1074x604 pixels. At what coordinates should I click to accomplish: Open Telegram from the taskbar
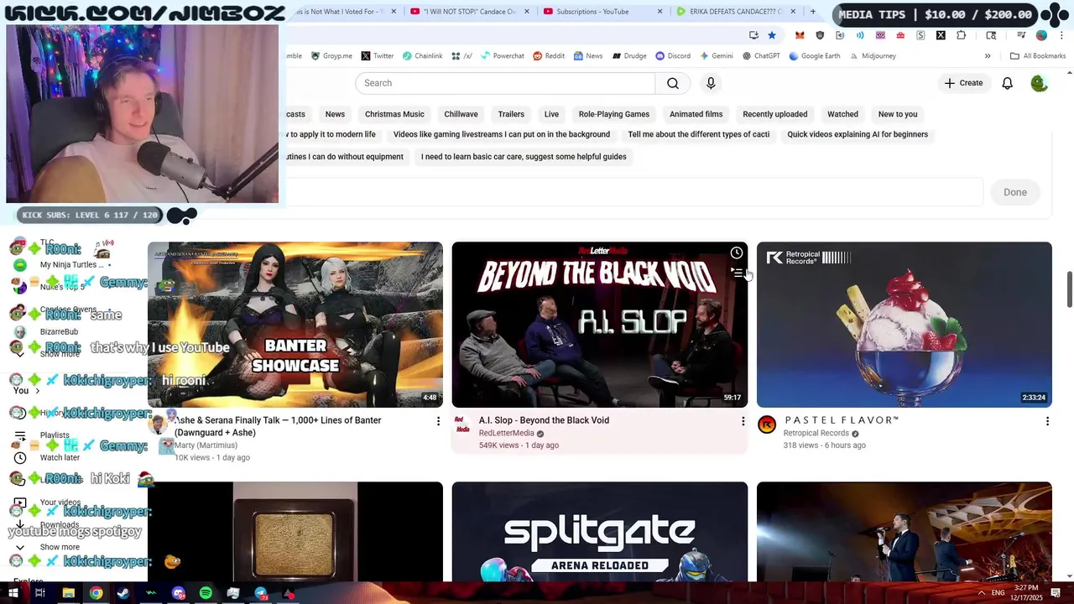[x=260, y=593]
